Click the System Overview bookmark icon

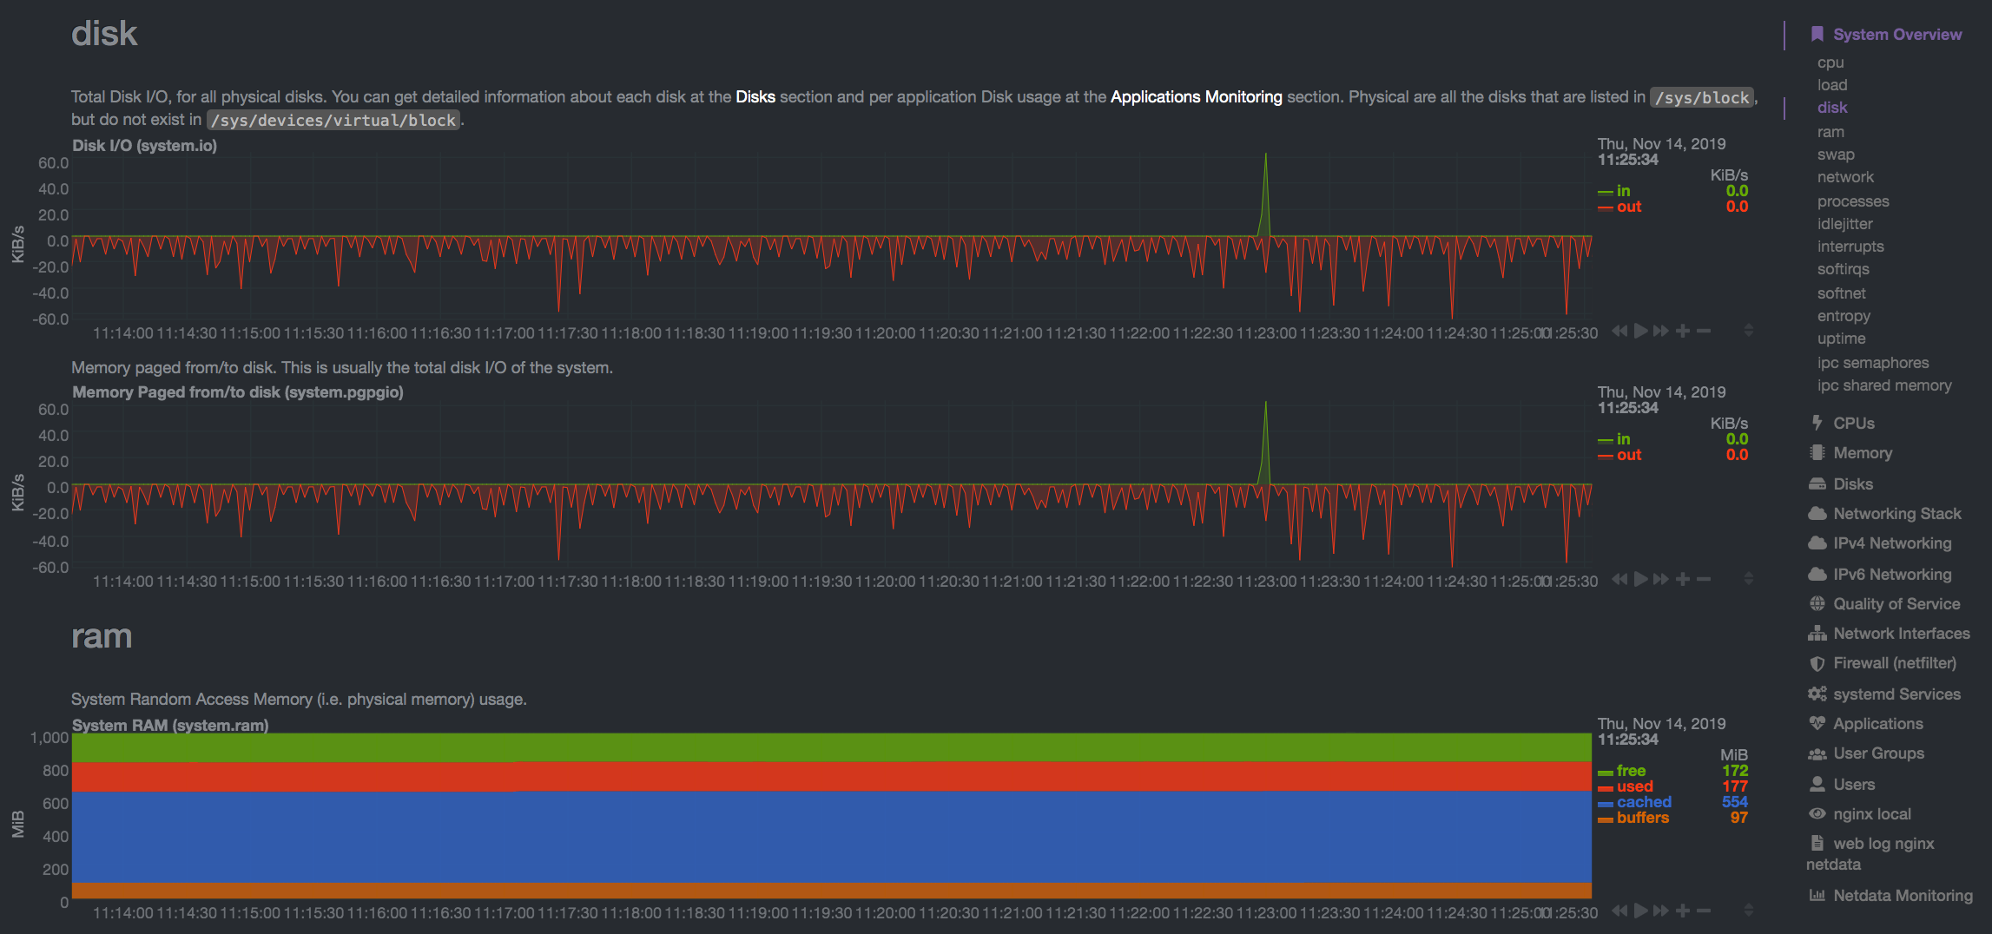(x=1817, y=34)
